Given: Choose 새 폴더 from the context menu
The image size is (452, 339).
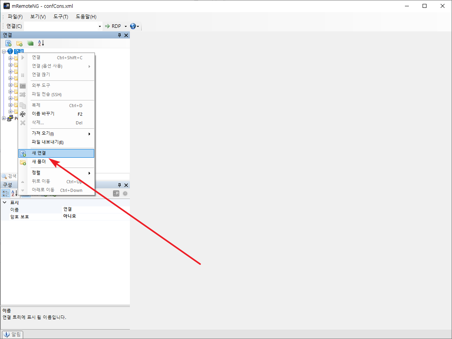Looking at the screenshot, I should pos(56,162).
